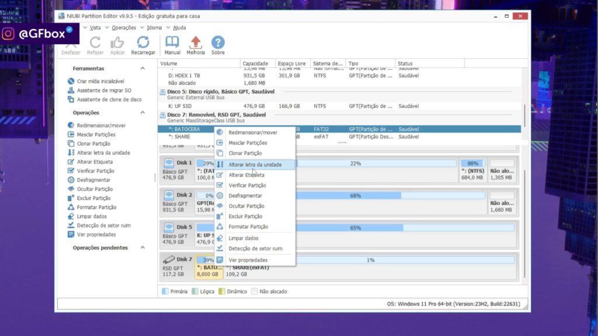The height and width of the screenshot is (336, 598).
Task: Select Alterar letra da unidade in context menu
Action: pos(255,164)
